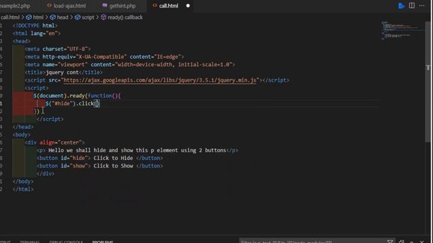Run the file with the blue play icon
Image resolution: width=433 pixels, height=243 pixels.
click(401, 6)
